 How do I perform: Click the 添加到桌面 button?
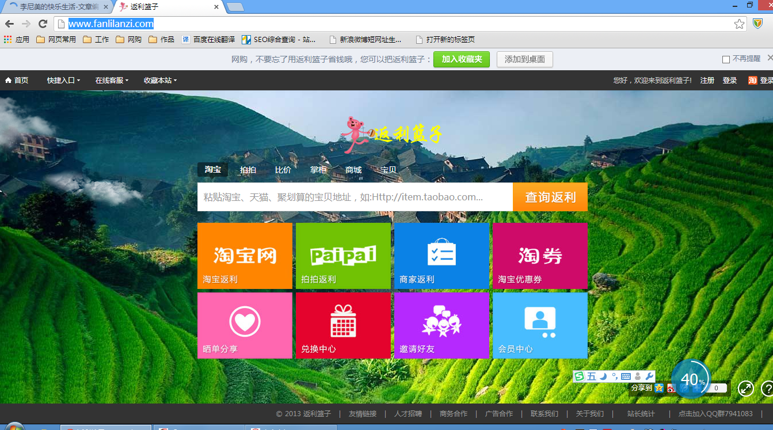pos(525,59)
